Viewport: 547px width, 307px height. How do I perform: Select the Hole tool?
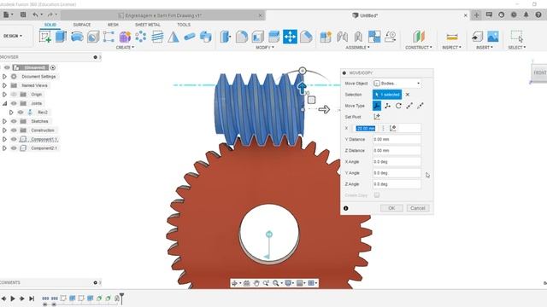tap(93, 37)
